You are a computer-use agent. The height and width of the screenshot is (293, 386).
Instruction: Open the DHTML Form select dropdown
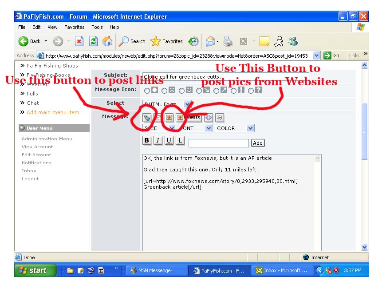click(167, 104)
